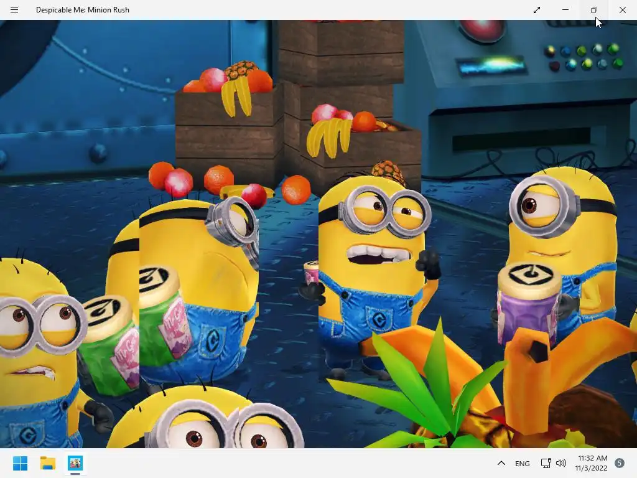Open the hamburger menu in title bar
Viewport: 637px width, 478px height.
click(14, 10)
